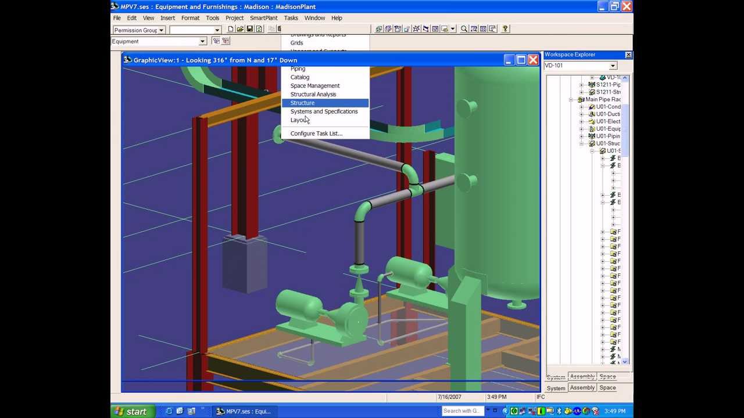744x418 pixels.
Task: Collapse the U01-Struc tree node
Action: point(581,143)
